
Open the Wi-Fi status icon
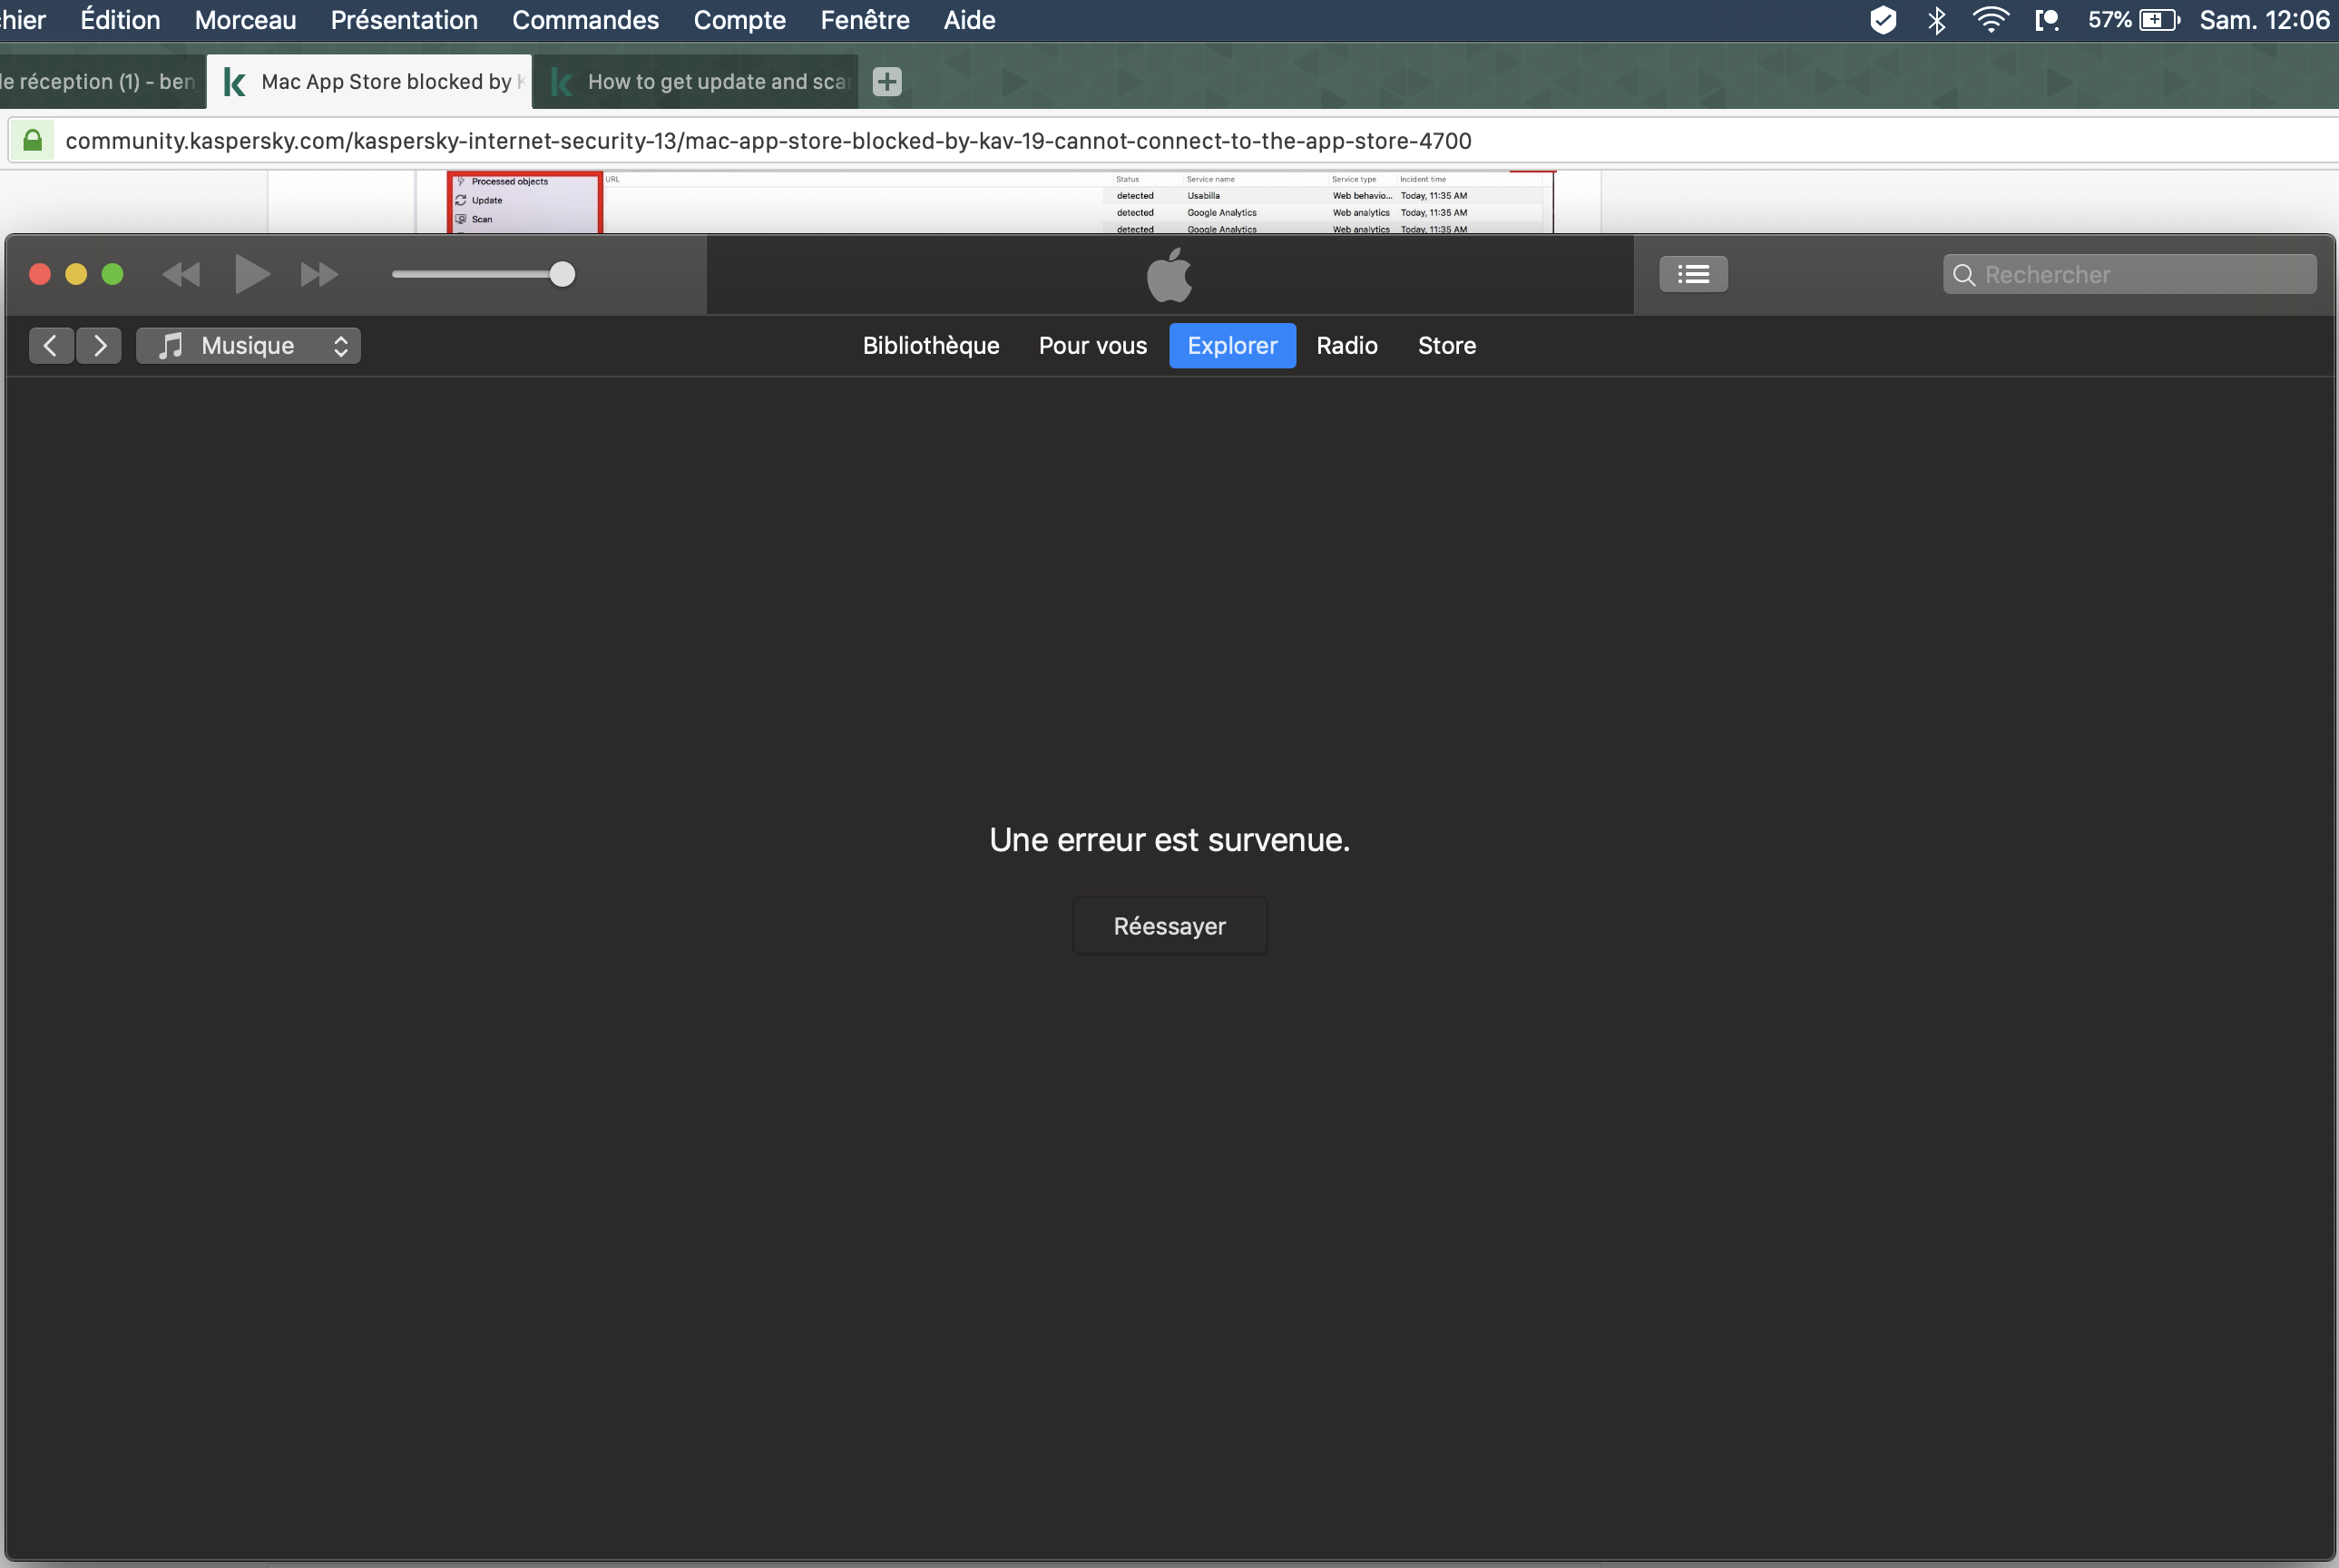[1991, 20]
